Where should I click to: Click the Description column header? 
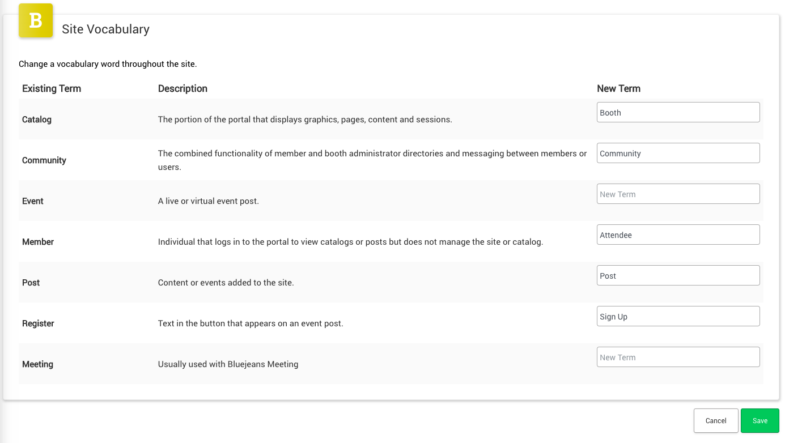(x=183, y=88)
